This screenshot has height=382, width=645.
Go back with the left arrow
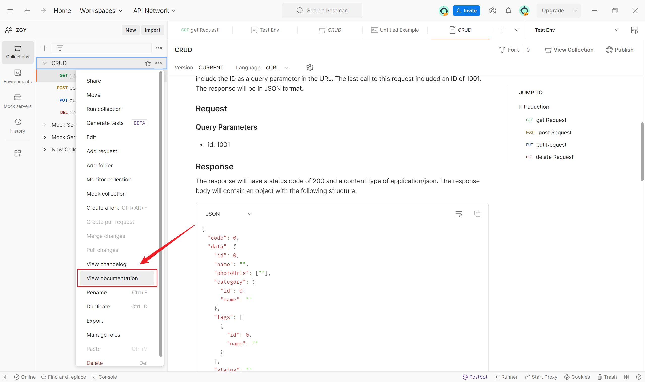coord(27,11)
